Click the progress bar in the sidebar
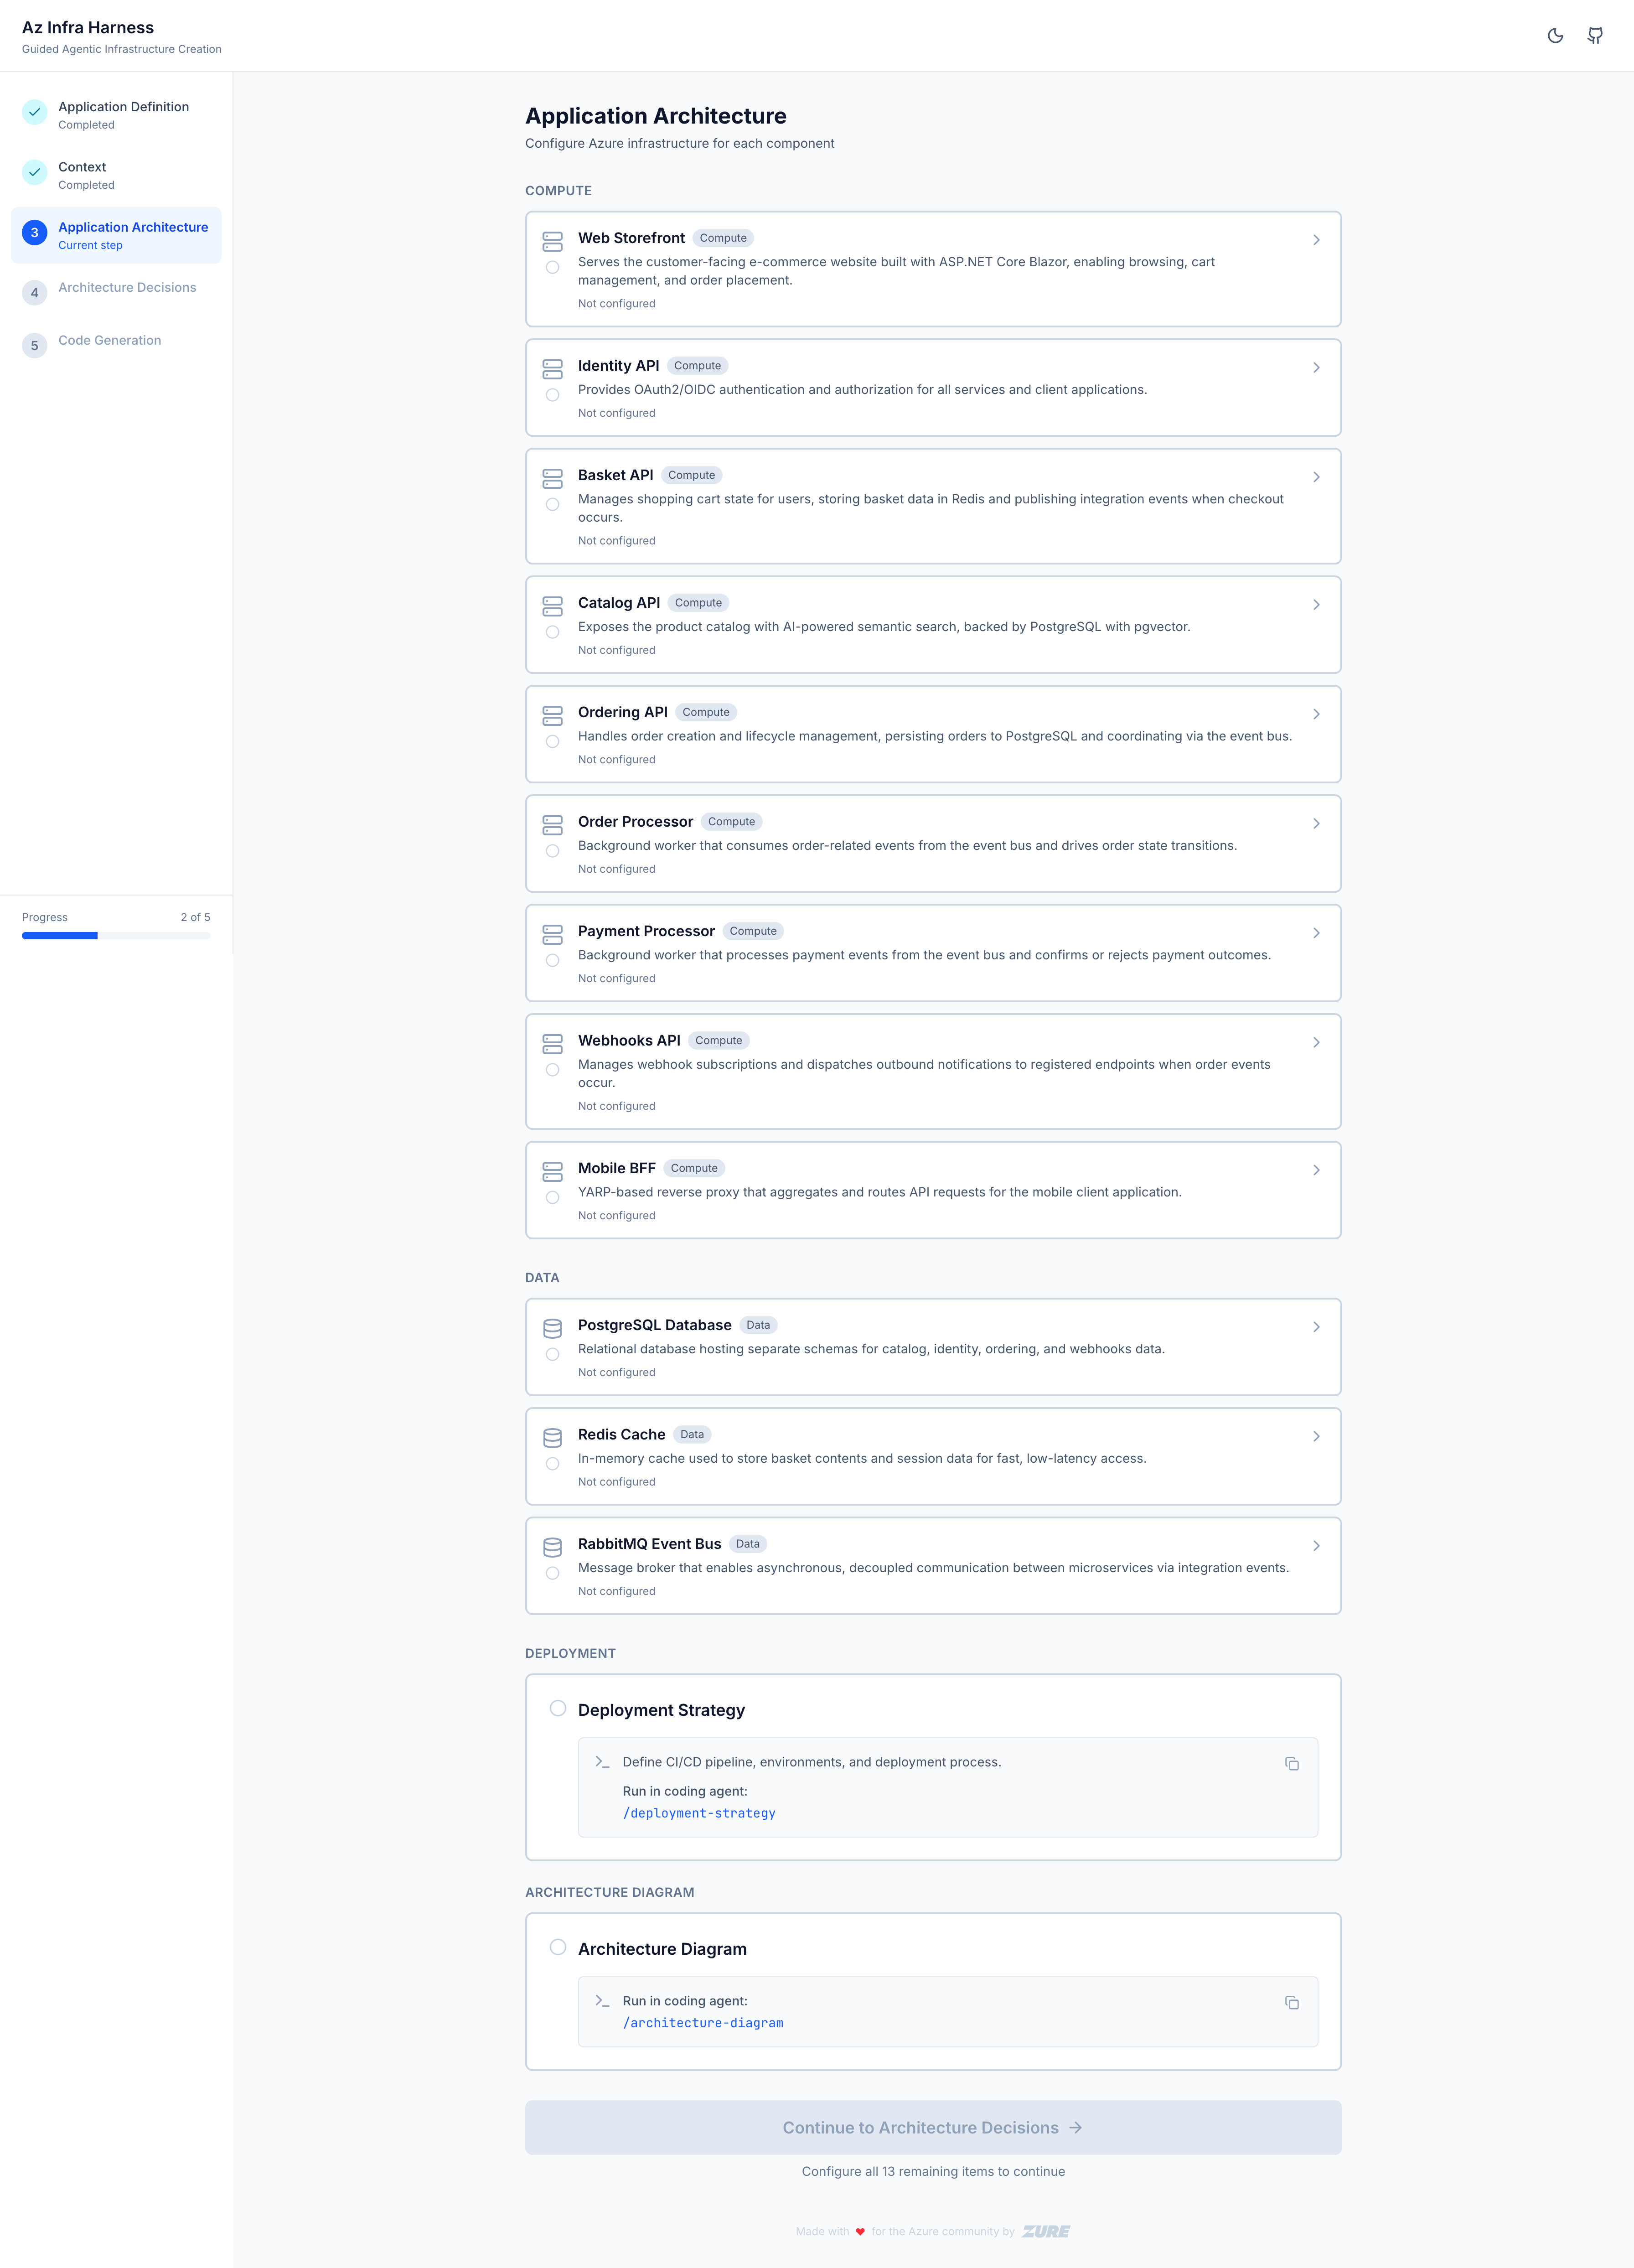The width and height of the screenshot is (1634, 2268). point(115,935)
